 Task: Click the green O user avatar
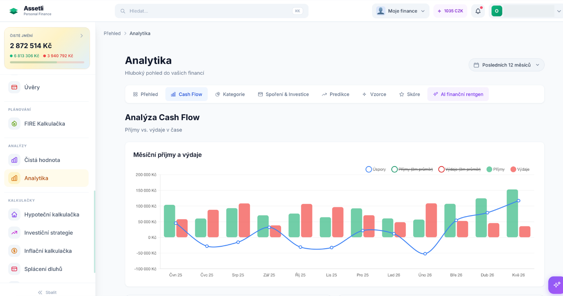(497, 11)
